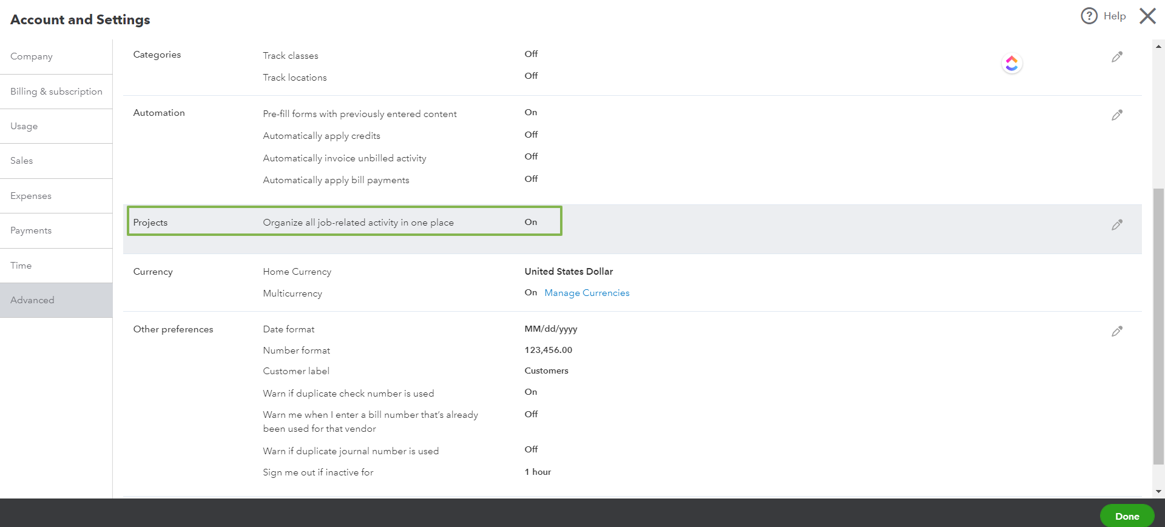Click the ClickUp floating extension icon
Viewport: 1165px width, 527px height.
click(x=1011, y=64)
